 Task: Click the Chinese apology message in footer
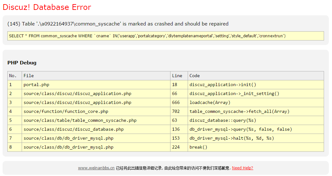tap(173, 168)
